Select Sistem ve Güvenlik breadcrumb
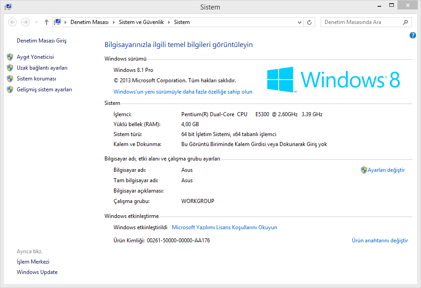This screenshot has height=288, width=421. [141, 22]
